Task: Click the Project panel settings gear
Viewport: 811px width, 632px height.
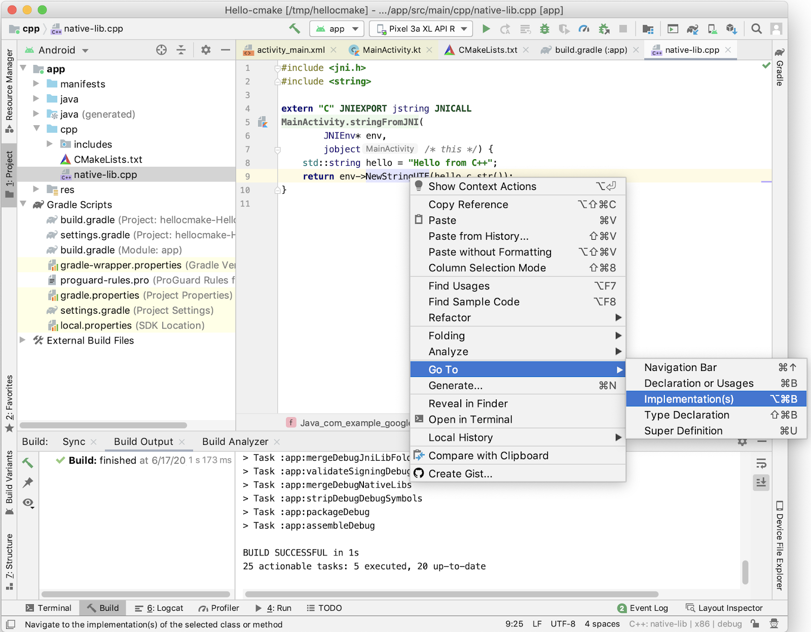Action: (206, 50)
